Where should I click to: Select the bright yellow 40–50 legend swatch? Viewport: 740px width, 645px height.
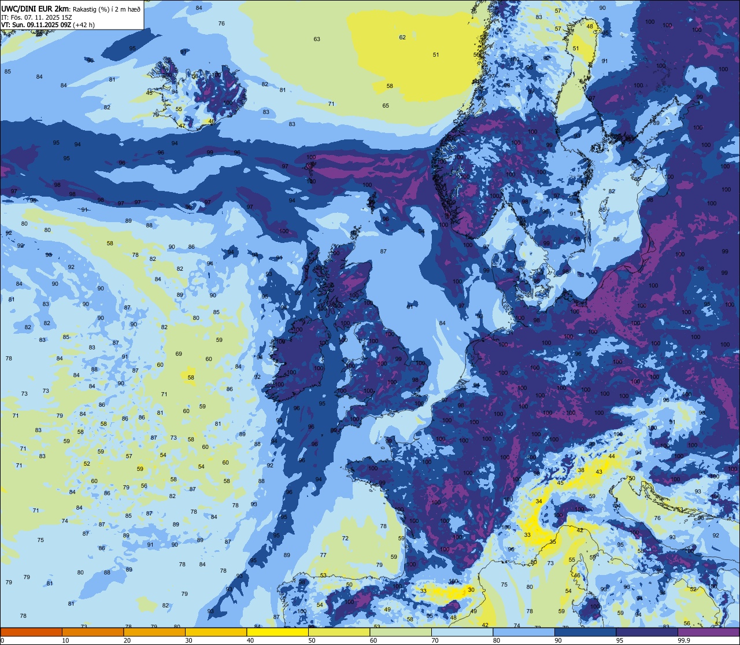(277, 632)
